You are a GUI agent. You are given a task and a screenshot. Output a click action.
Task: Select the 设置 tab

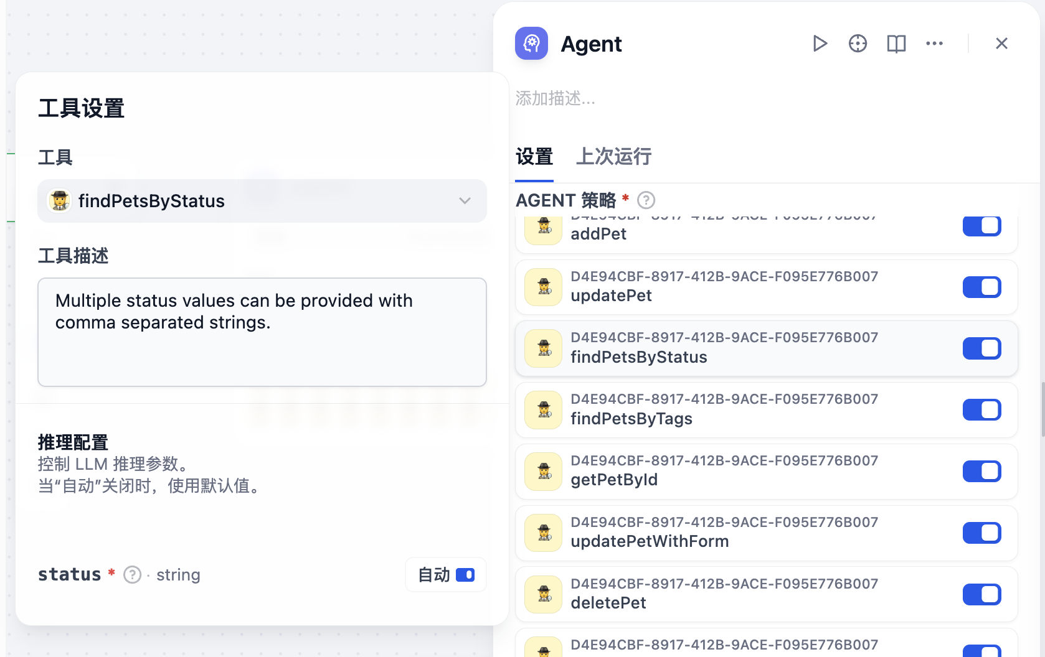[534, 156]
